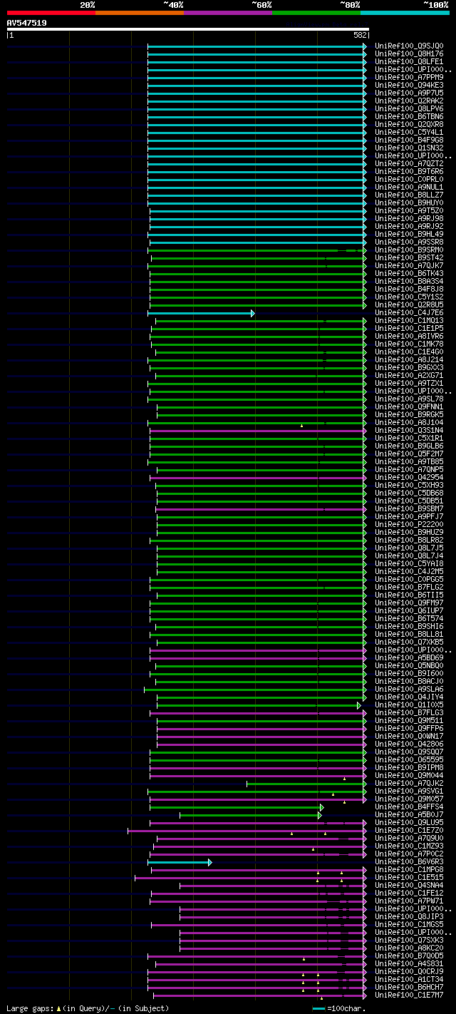Select label UniRef100_Q9FFP6
456x1014 pixels.
tap(409, 728)
